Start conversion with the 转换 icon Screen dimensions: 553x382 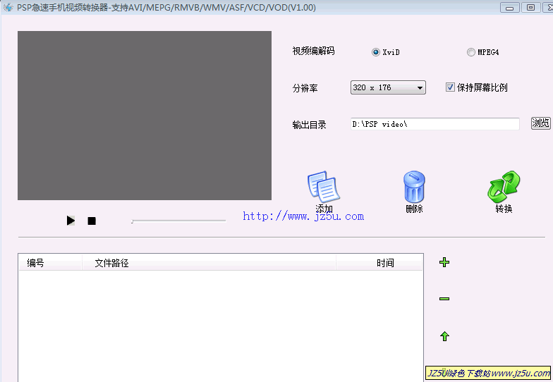coord(504,187)
